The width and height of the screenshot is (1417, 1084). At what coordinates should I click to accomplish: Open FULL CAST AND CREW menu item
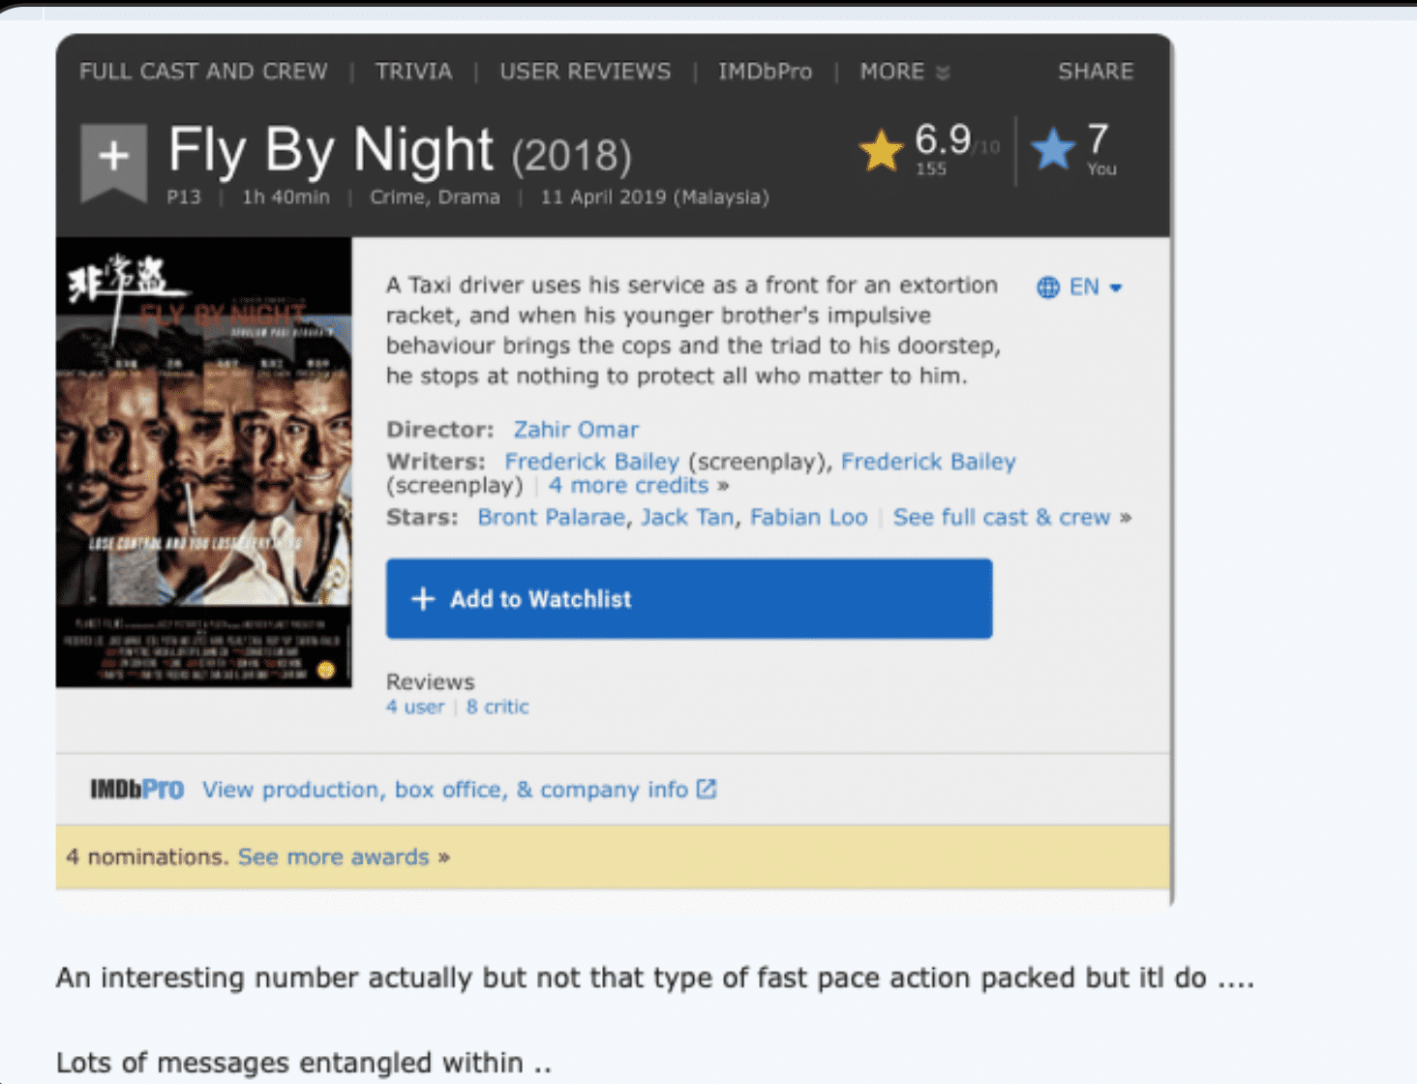[x=203, y=72]
